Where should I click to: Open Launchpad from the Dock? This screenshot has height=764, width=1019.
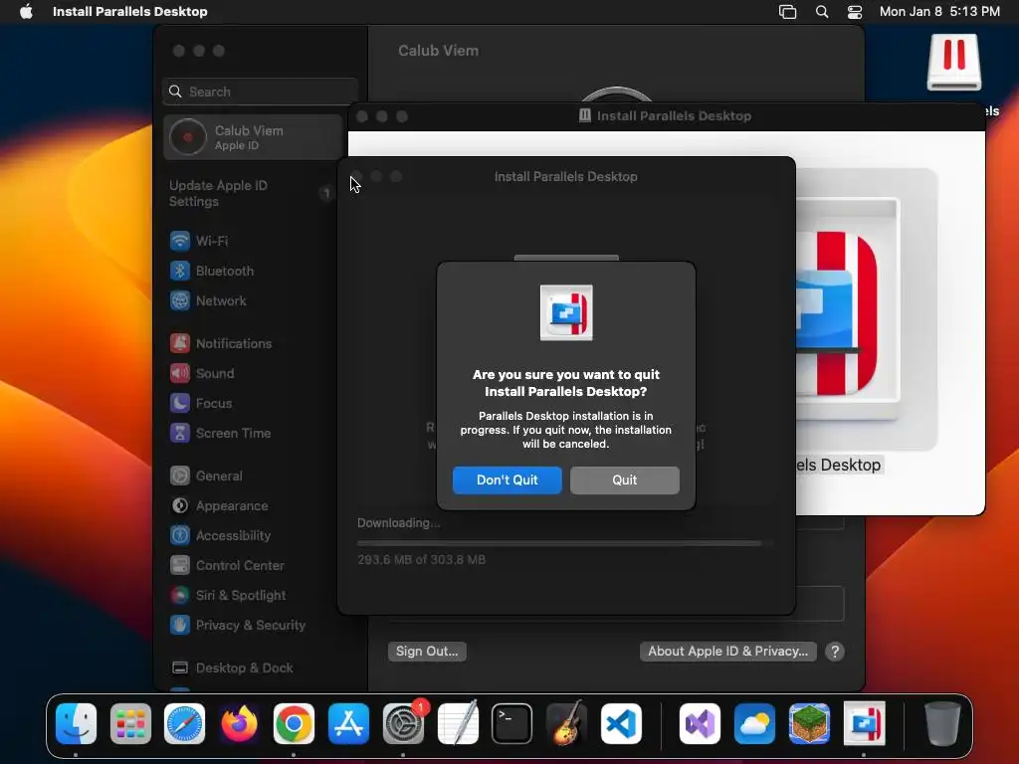tap(130, 724)
